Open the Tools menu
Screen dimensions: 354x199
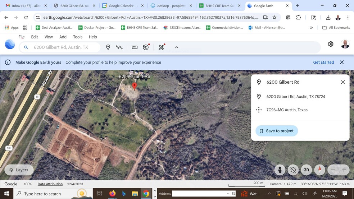pos(78,37)
